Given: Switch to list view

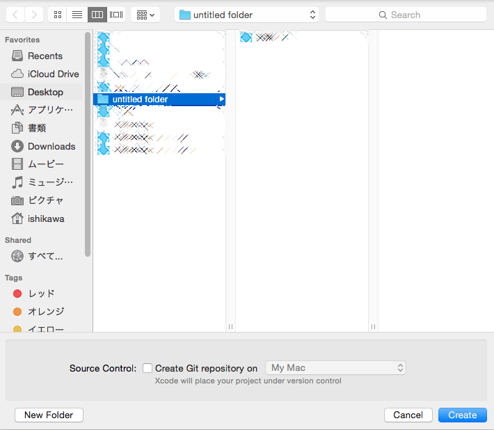Looking at the screenshot, I should (77, 15).
